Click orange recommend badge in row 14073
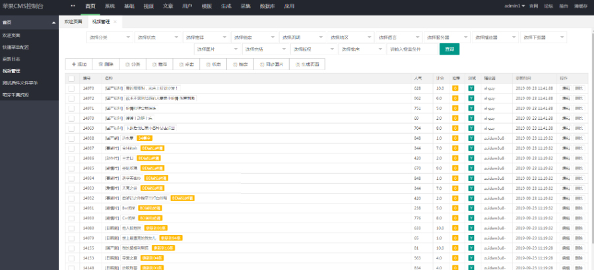The image size is (594, 270). tap(455, 88)
